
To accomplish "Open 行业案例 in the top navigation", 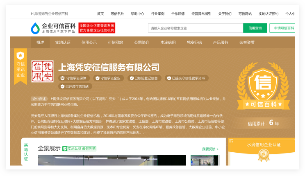I will 157,14.
